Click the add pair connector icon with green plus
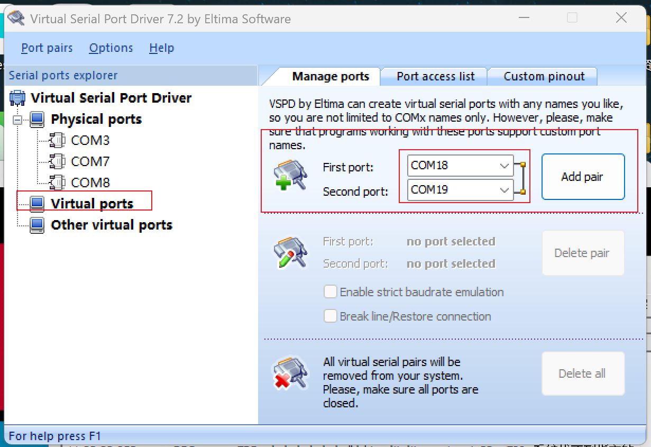 coord(290,176)
